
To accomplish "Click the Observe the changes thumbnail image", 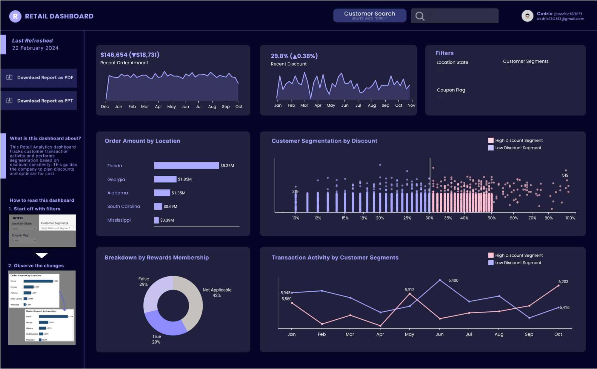I will coord(42,308).
